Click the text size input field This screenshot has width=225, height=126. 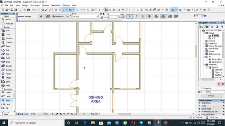114,14
